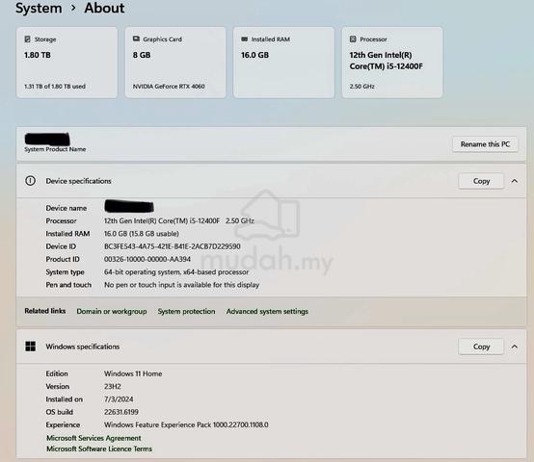
Task: Copy the Windows specifications
Action: [x=481, y=346]
